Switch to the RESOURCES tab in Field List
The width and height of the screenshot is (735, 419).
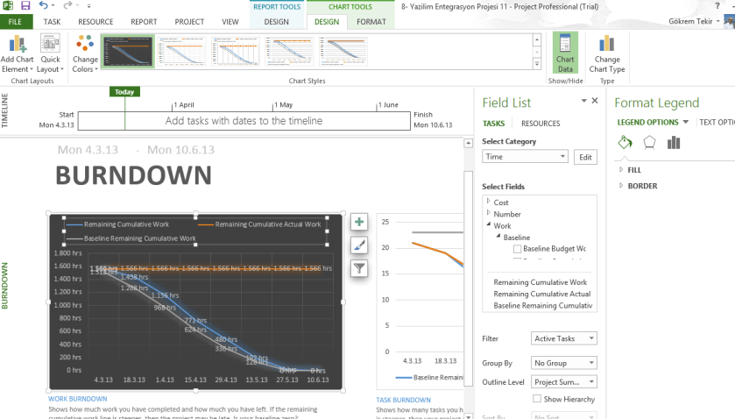(x=540, y=124)
